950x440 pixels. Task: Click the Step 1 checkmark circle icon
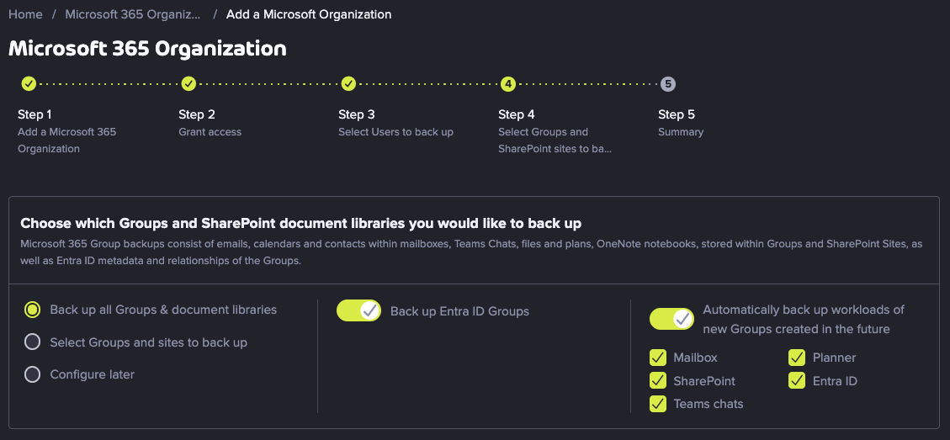point(29,83)
